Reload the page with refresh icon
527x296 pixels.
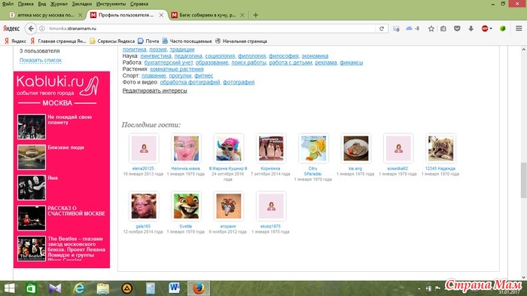pyautogui.click(x=382, y=29)
